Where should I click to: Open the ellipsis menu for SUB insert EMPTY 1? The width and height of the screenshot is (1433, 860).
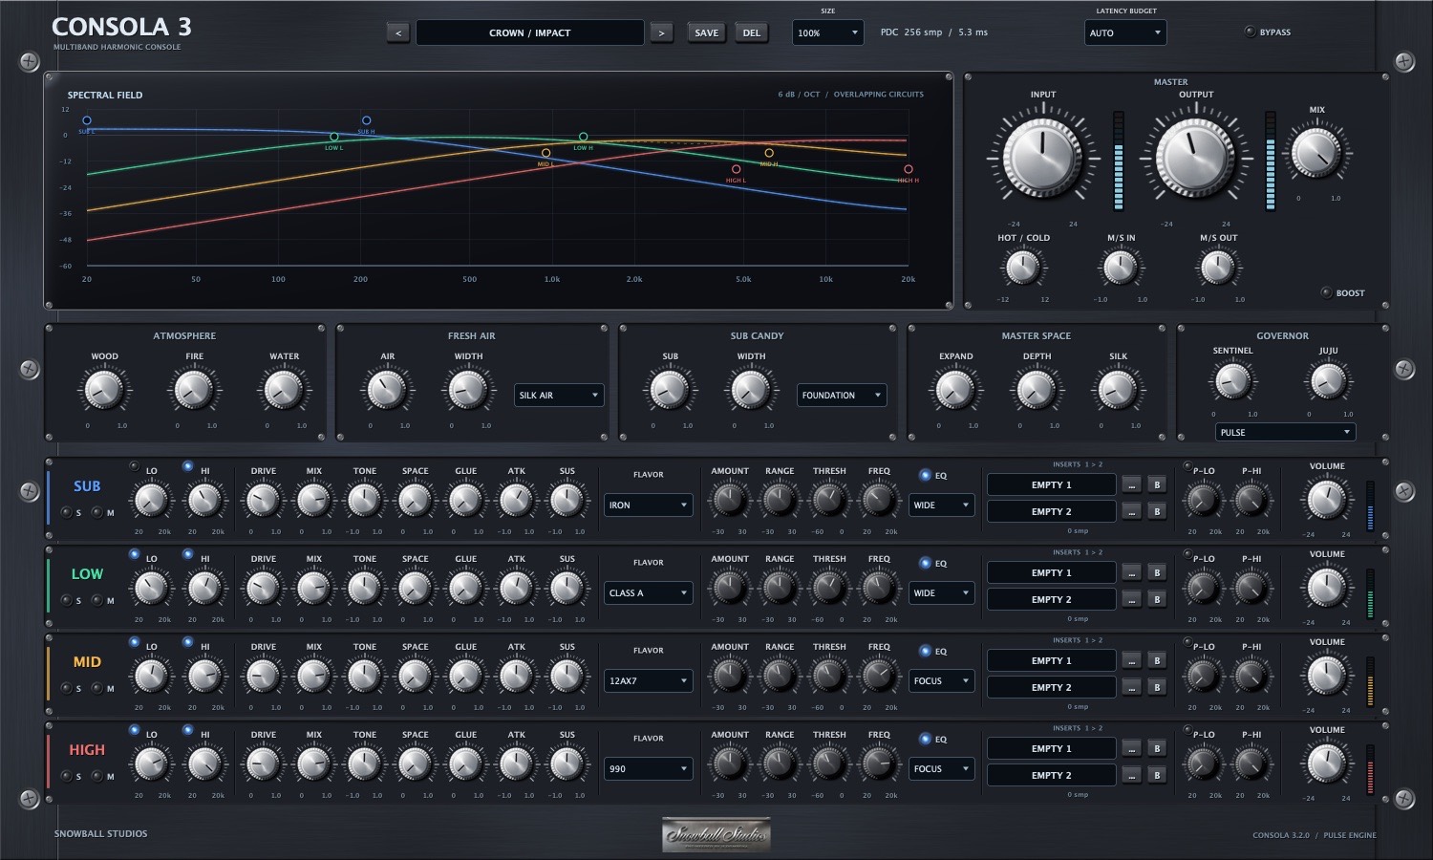[x=1131, y=484]
